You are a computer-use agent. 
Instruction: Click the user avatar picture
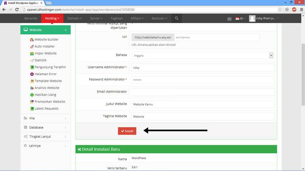pyautogui.click(x=252, y=19)
